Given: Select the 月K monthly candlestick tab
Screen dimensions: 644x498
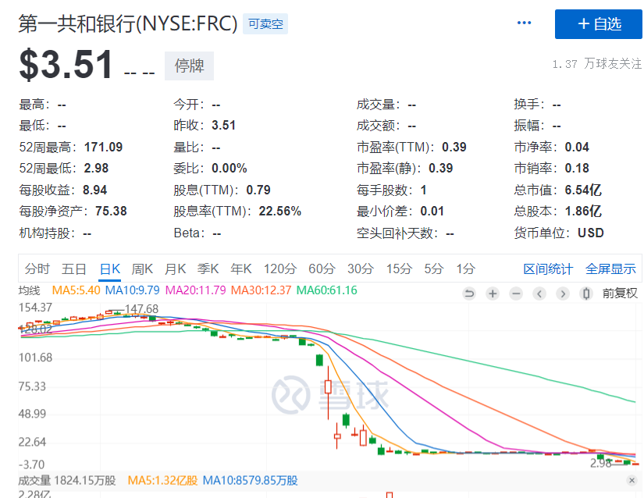Looking at the screenshot, I should [175, 269].
